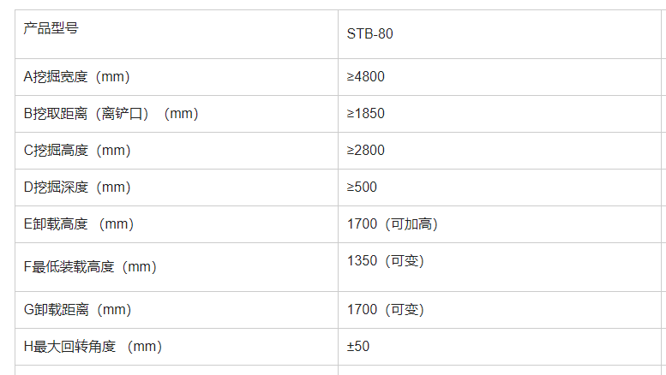
Task: Select the ≥500 digging depth value
Action: pos(362,187)
